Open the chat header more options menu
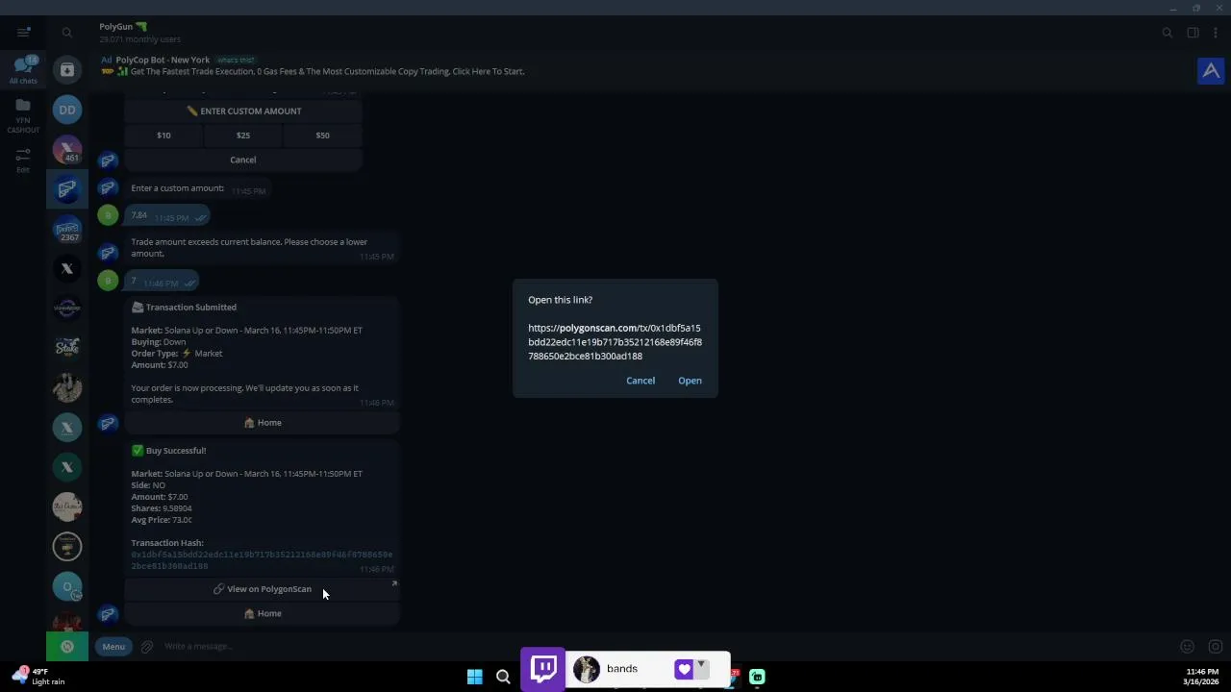 pyautogui.click(x=1217, y=33)
